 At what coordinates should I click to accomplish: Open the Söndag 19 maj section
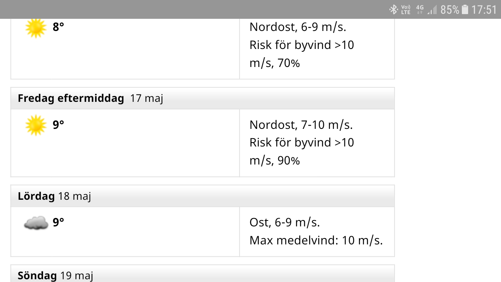(202, 274)
